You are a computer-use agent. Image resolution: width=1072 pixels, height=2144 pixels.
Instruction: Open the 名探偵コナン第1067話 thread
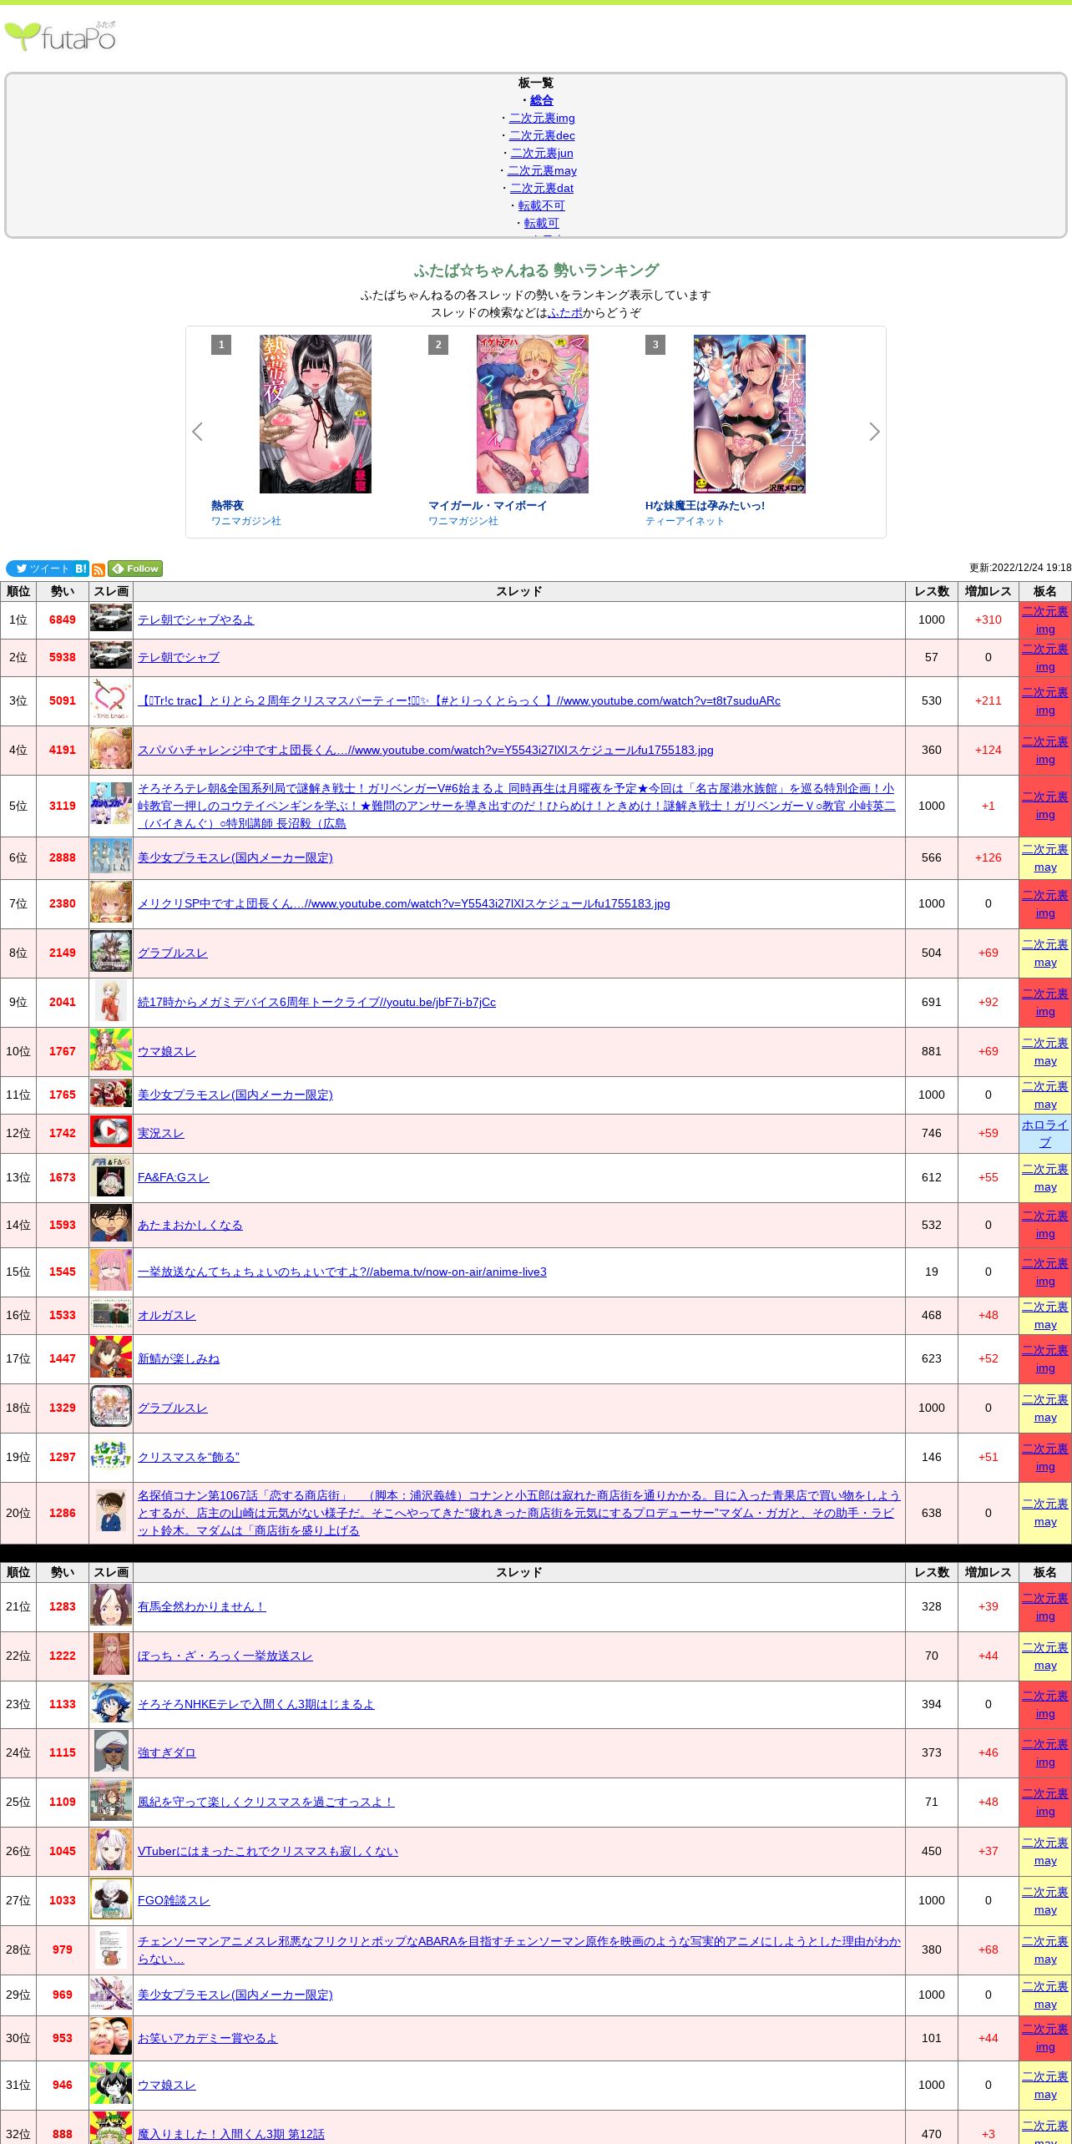518,1513
